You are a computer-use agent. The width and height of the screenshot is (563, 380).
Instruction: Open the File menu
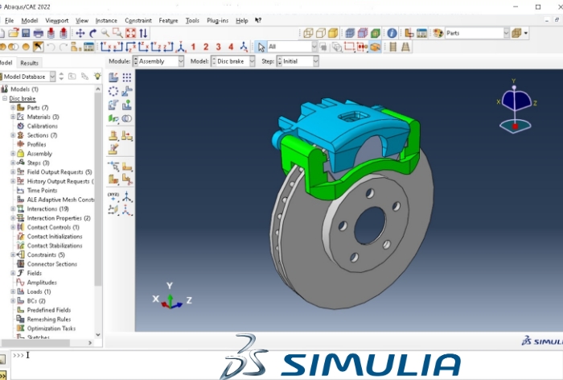[10, 20]
